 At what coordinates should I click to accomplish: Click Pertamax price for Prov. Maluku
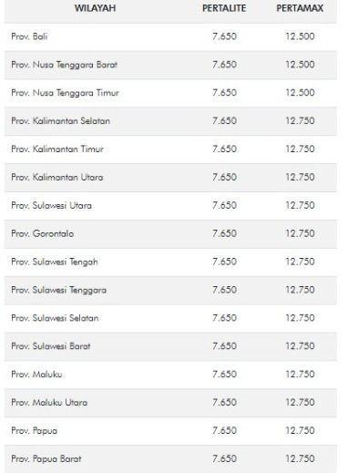tap(300, 375)
